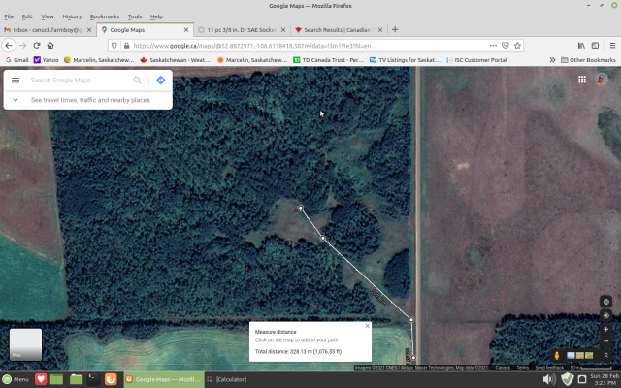Open the Linux Mint Menu button

coord(16,379)
